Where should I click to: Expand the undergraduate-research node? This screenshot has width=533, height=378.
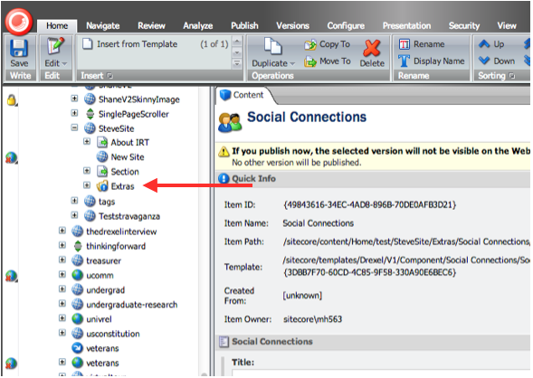pos(62,303)
